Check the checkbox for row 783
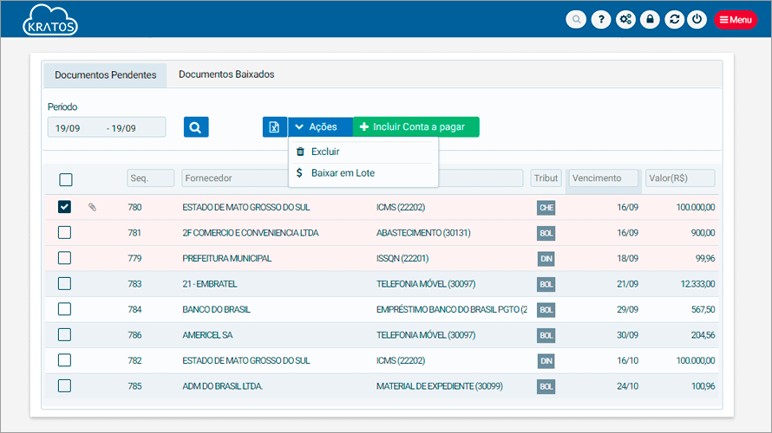 tap(64, 283)
